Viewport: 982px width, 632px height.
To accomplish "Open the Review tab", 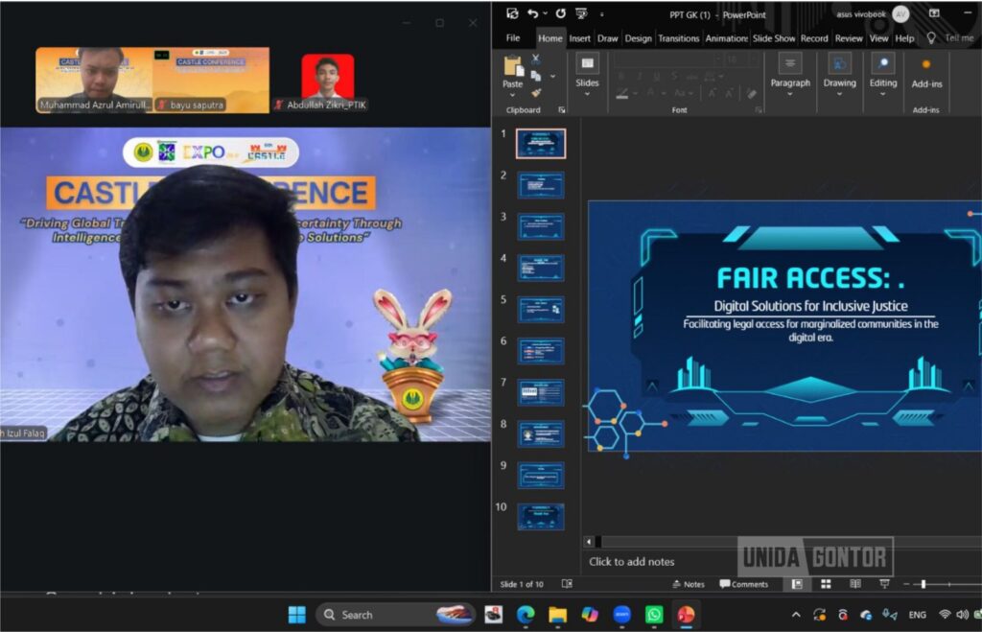I will (849, 38).
